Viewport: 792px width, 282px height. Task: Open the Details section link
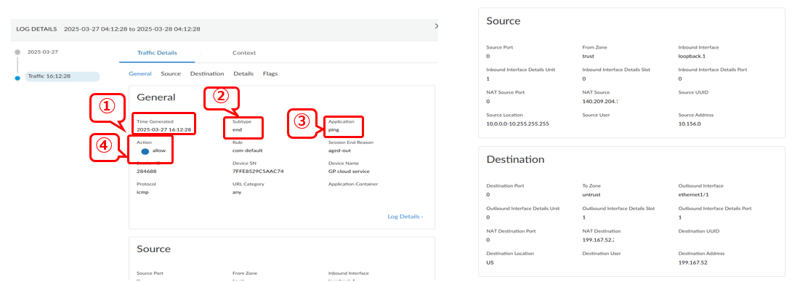(243, 73)
